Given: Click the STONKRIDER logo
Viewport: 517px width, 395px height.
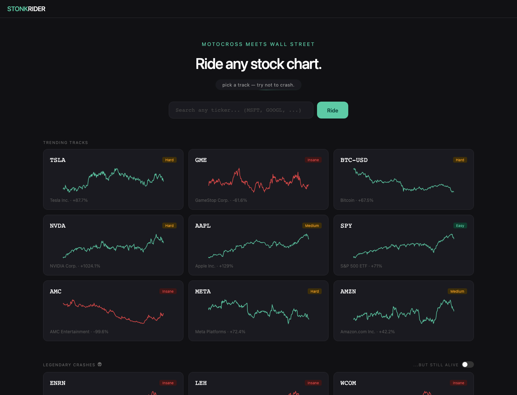Looking at the screenshot, I should 26,9.
